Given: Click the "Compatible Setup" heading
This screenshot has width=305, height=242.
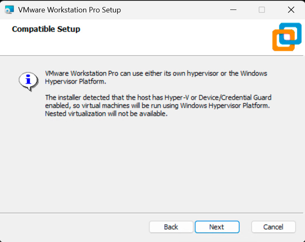Looking at the screenshot, I should tap(46, 29).
